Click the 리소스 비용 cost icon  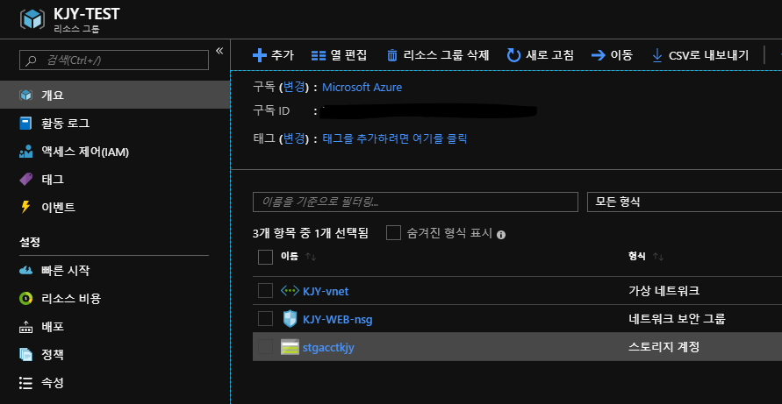(25, 299)
